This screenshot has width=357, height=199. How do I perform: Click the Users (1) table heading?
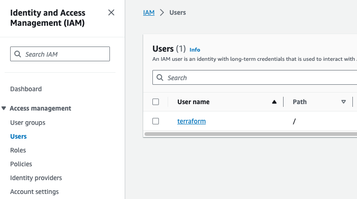169,49
